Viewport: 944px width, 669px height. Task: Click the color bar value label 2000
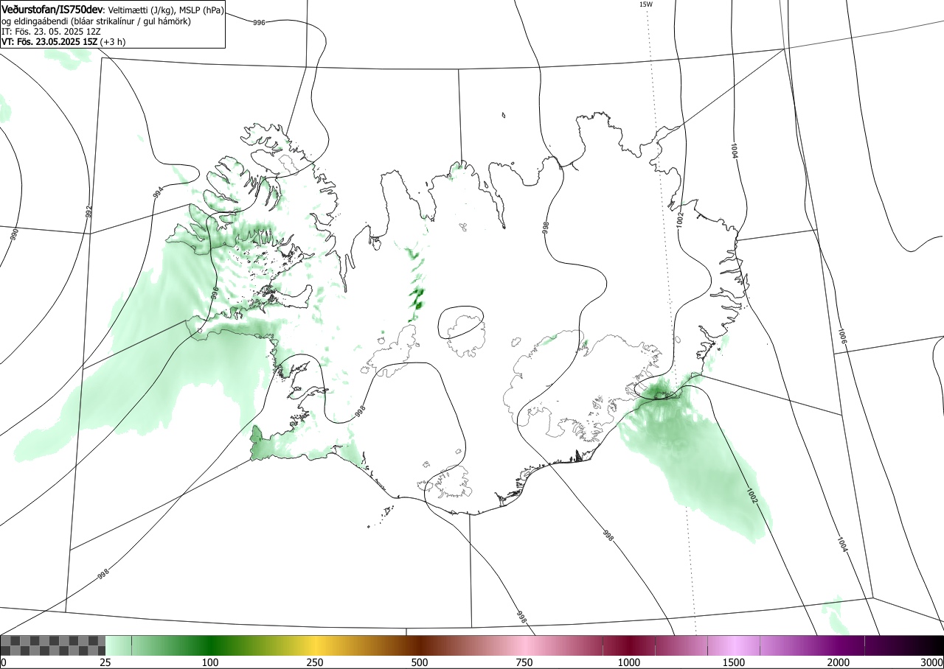point(839,662)
